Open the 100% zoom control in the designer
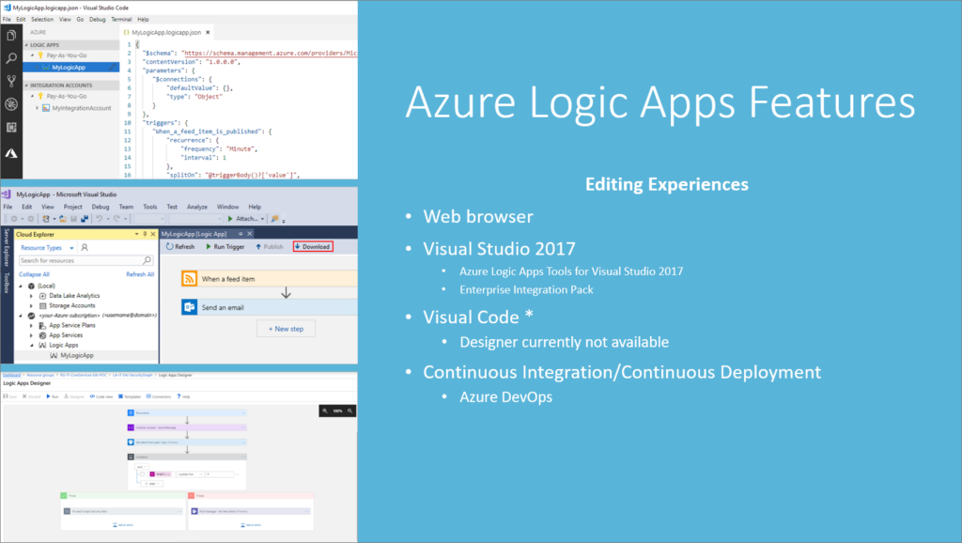 336,411
